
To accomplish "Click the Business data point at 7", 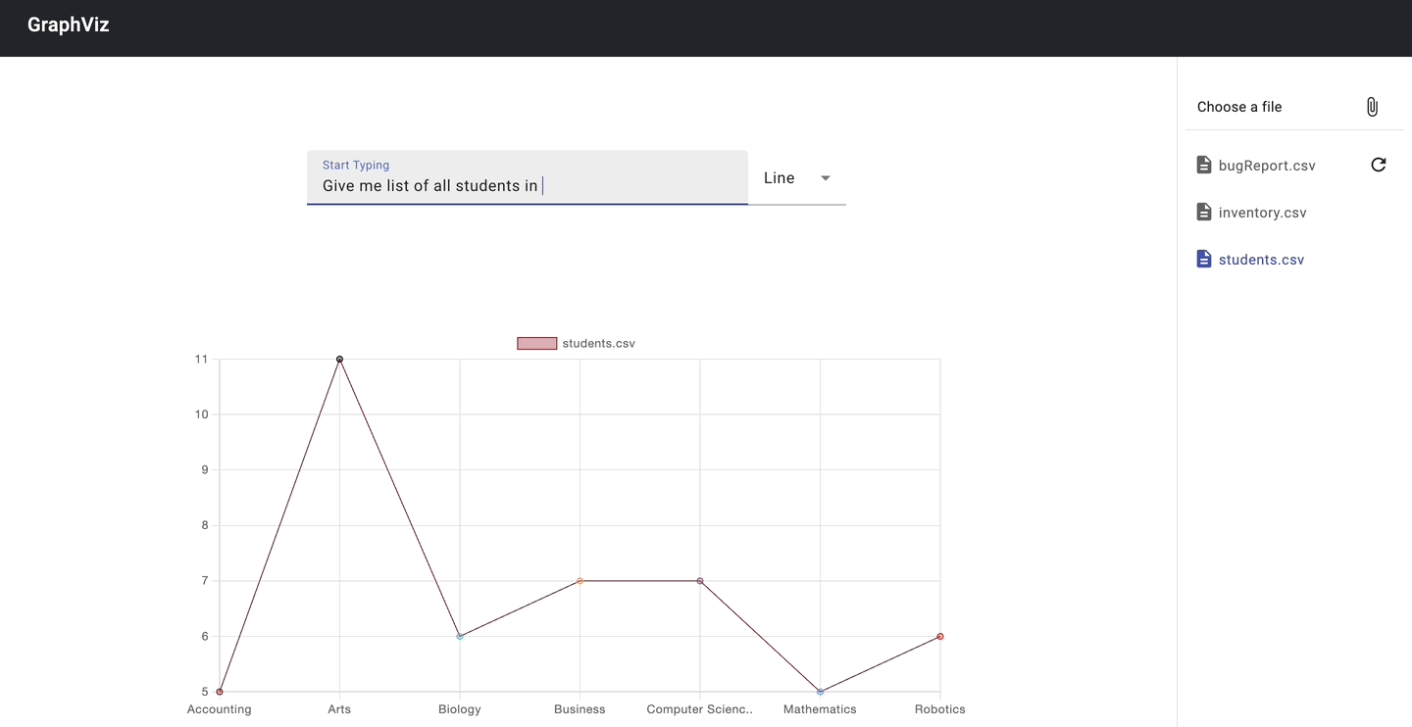I will pos(580,581).
